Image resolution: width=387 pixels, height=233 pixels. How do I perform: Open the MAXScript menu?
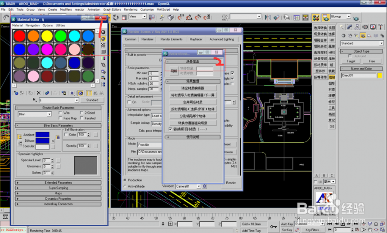(163, 9)
